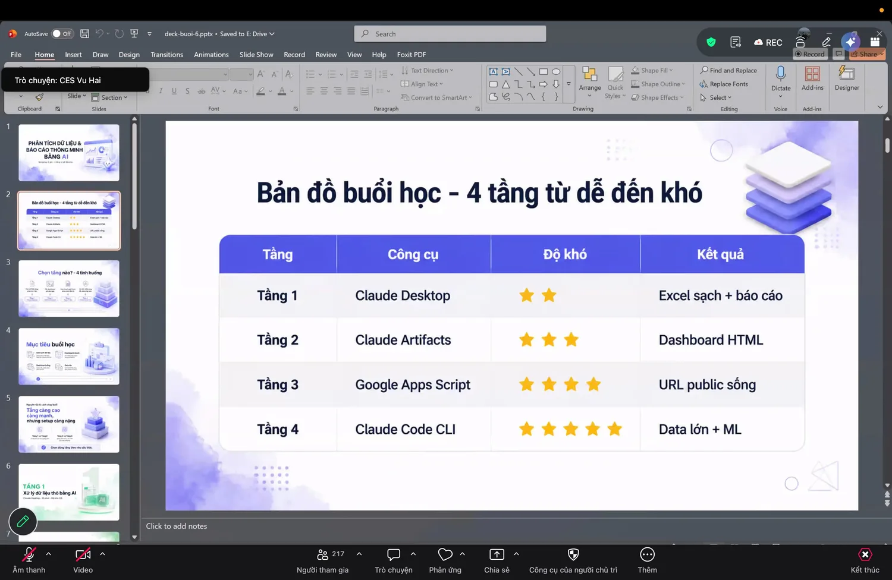
Task: Select the Right Arrow shape
Action: (543, 84)
